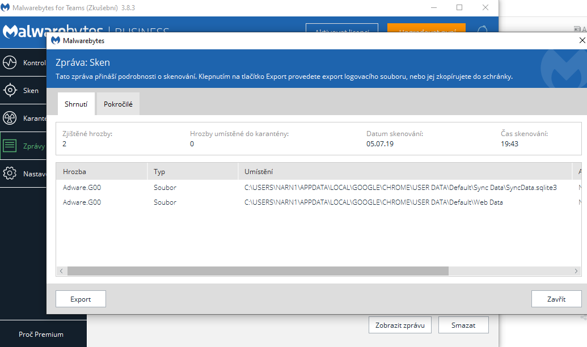Click the quarantined threats count 0
This screenshot has height=347, width=587.
pos(192,144)
